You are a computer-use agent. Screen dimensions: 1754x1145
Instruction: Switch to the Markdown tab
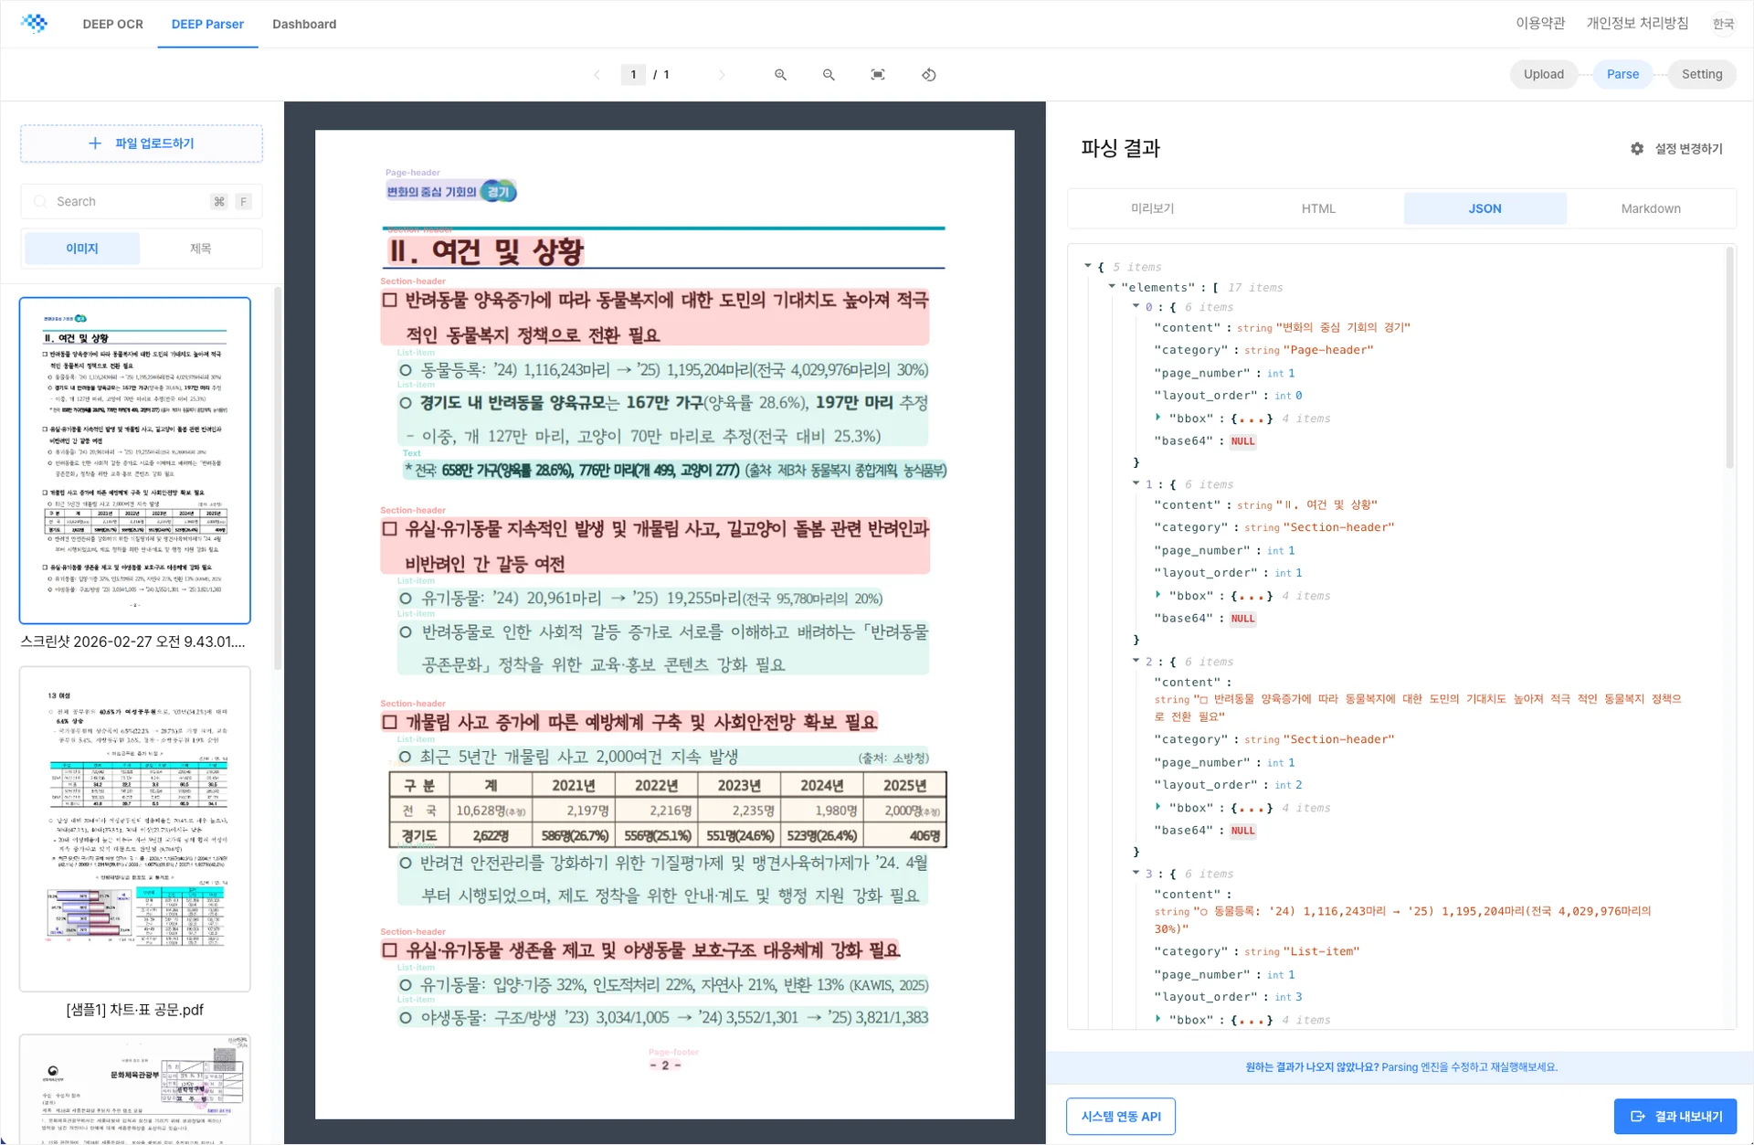click(x=1650, y=208)
